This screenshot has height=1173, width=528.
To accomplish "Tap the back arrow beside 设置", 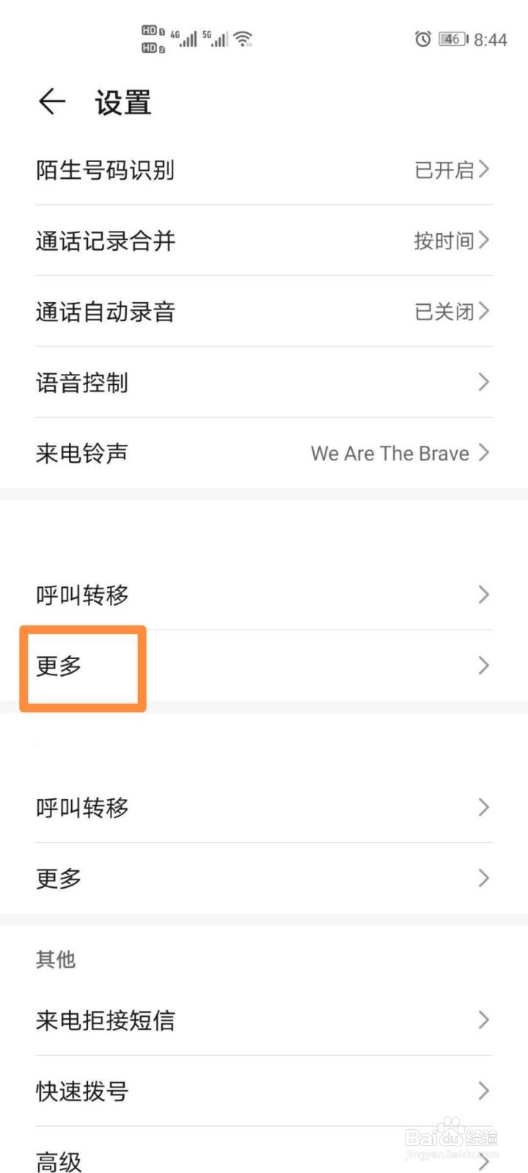I will coord(51,102).
